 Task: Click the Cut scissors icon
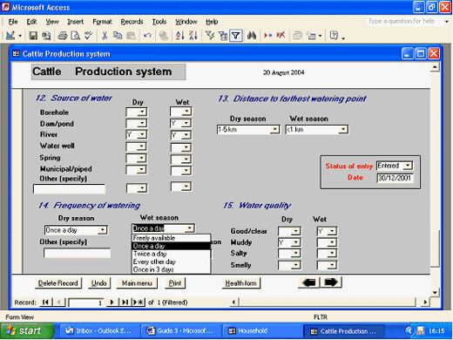(105, 36)
